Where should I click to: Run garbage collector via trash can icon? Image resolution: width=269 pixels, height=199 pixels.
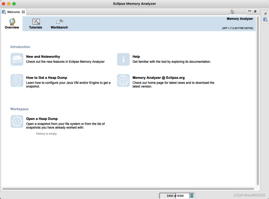[x=192, y=196]
